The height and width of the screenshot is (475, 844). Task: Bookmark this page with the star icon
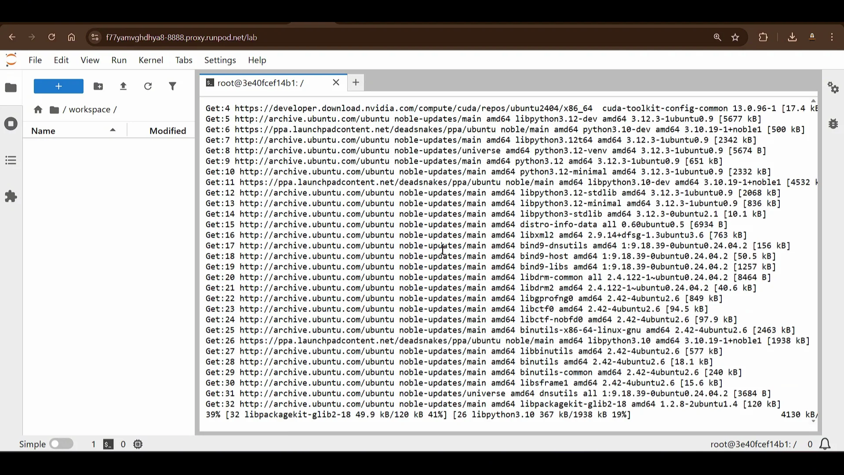point(735,37)
